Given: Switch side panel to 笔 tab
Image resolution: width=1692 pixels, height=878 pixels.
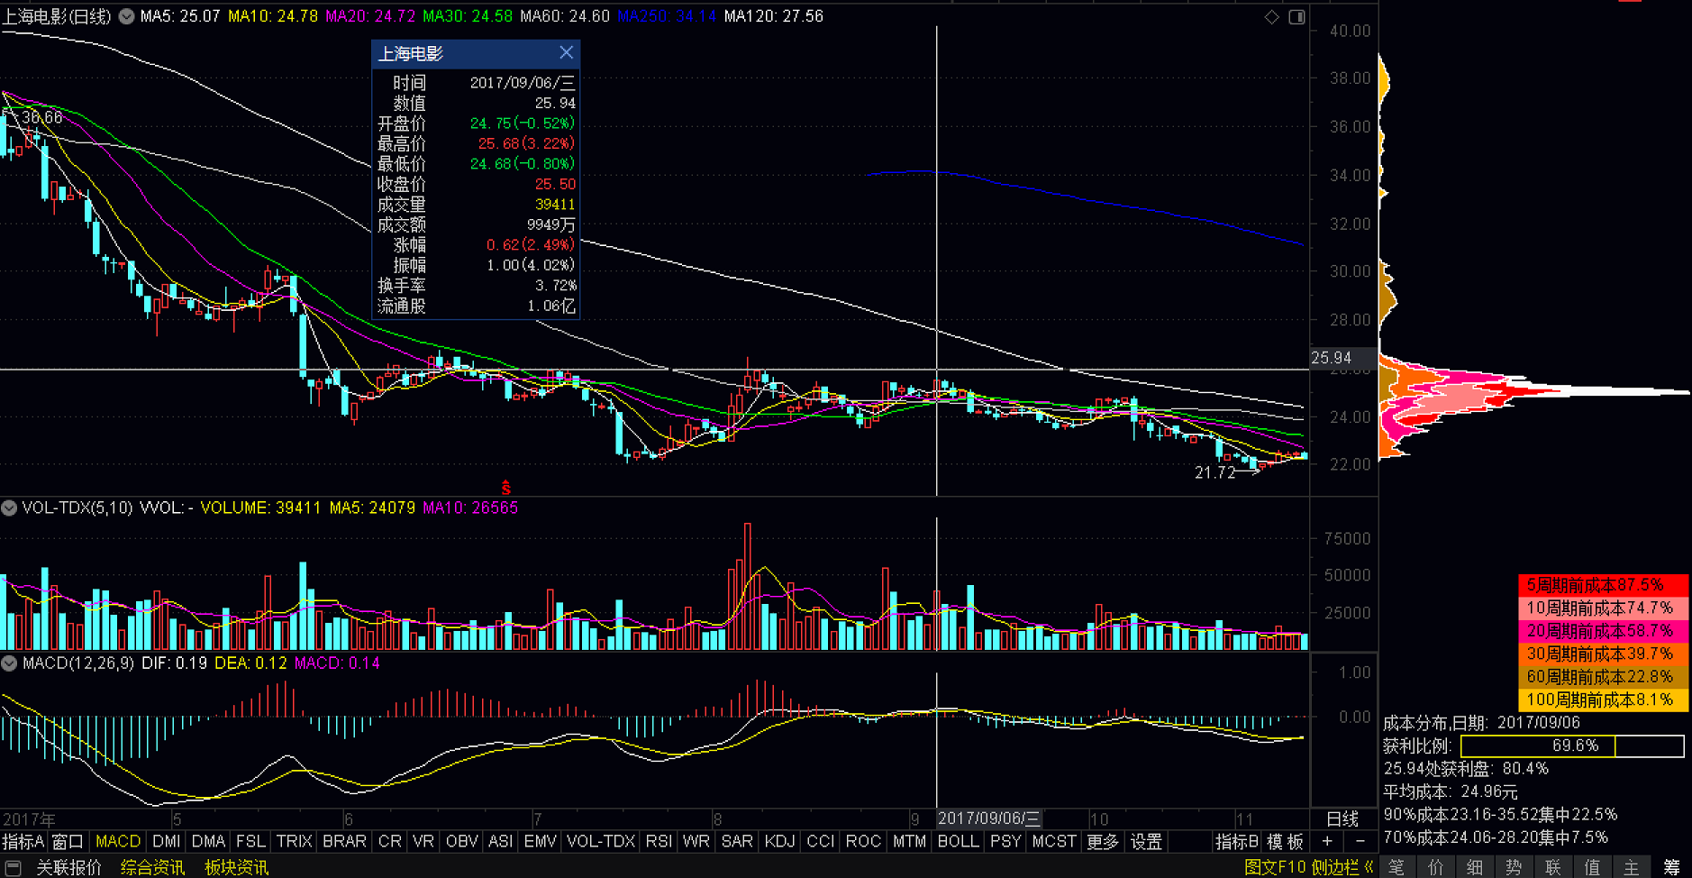Looking at the screenshot, I should click(1396, 867).
